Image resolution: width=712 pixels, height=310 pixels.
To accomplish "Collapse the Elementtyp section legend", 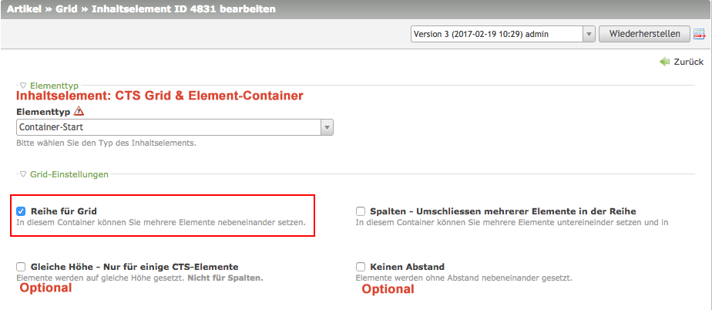I will tap(53, 86).
